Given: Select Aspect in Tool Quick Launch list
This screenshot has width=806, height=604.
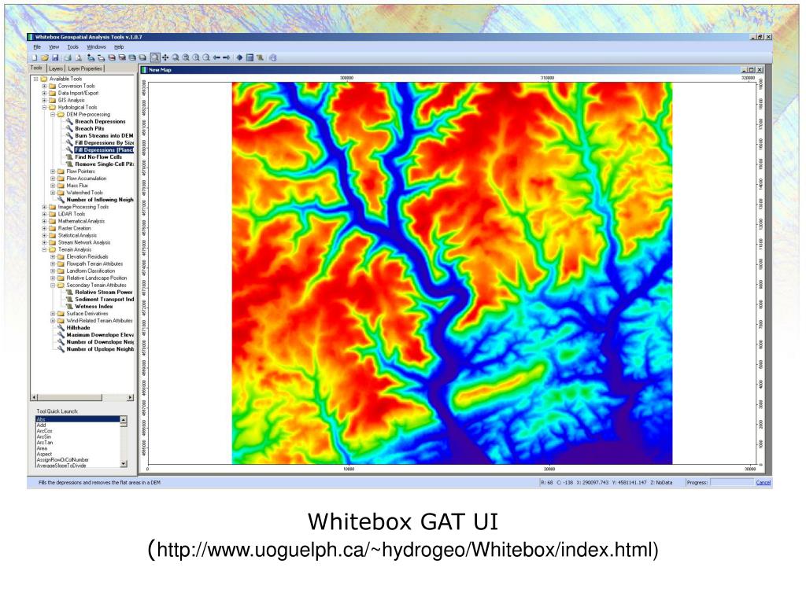Looking at the screenshot, I should tap(78, 454).
